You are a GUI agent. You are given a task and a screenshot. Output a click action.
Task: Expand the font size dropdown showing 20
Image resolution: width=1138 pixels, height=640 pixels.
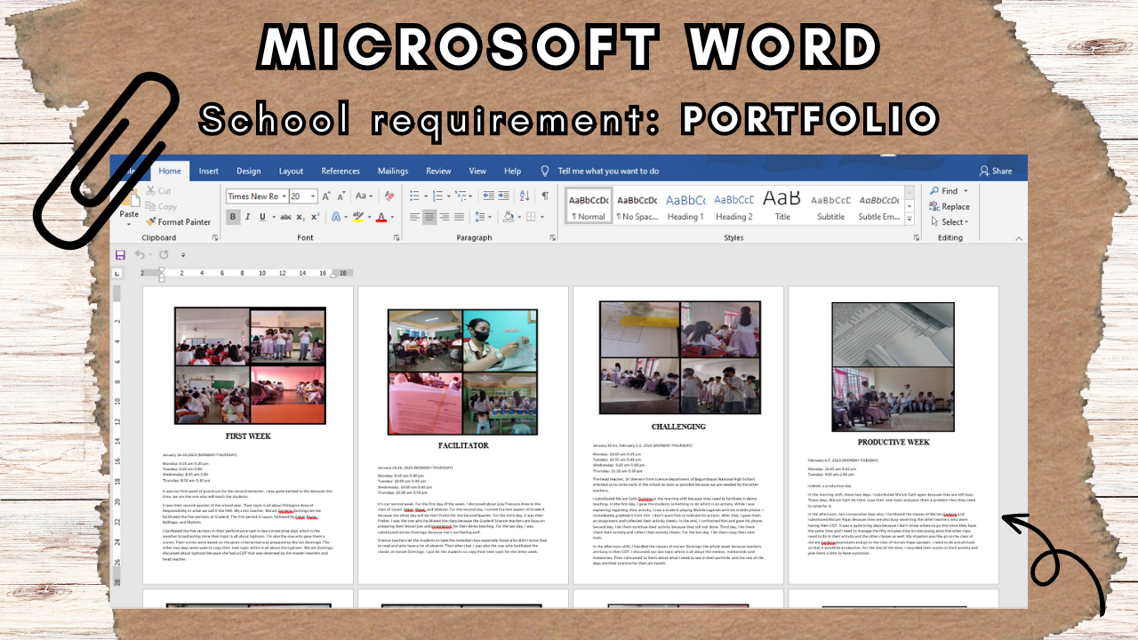[314, 196]
